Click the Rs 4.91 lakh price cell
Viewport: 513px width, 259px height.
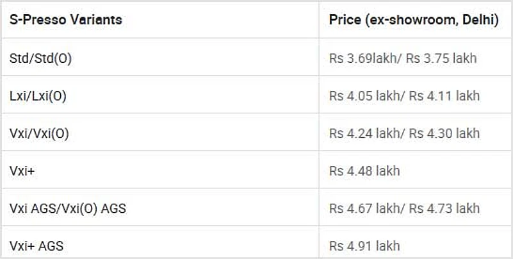click(x=364, y=246)
